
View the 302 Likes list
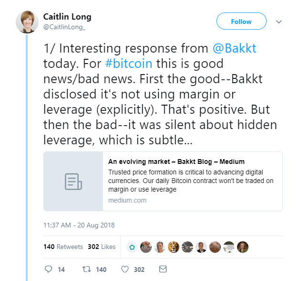click(x=102, y=247)
